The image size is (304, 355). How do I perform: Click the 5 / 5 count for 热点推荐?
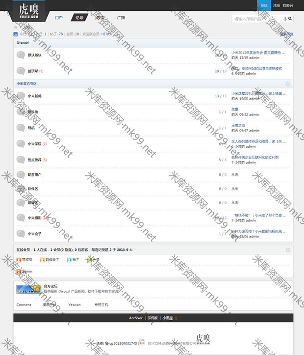pos(223,160)
